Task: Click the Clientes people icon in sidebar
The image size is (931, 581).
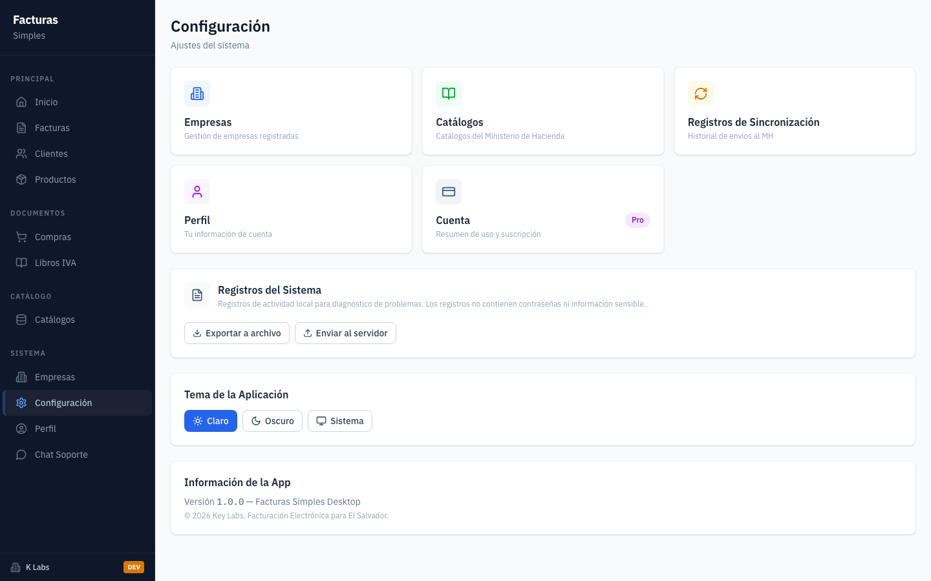Action: click(x=21, y=154)
